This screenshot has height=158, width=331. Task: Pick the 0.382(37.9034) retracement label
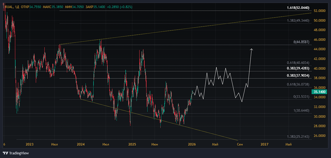point(298,76)
